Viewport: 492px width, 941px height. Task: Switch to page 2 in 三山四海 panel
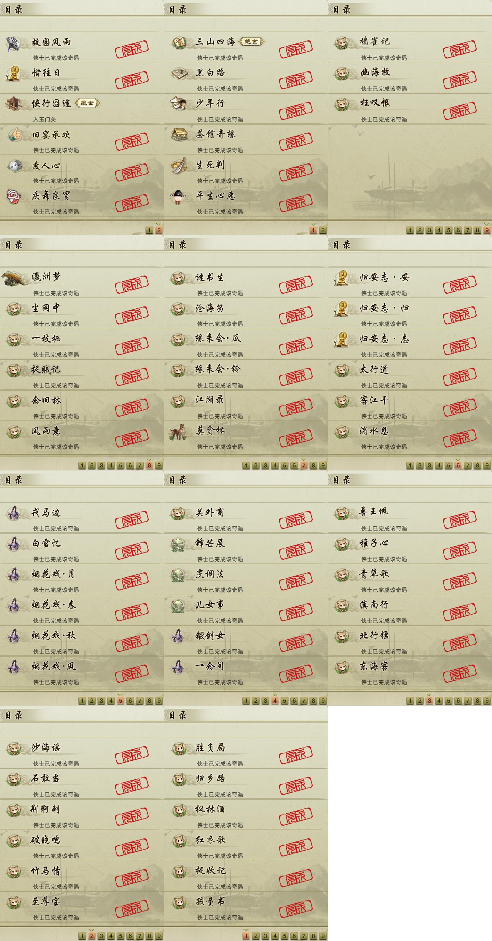point(323,230)
